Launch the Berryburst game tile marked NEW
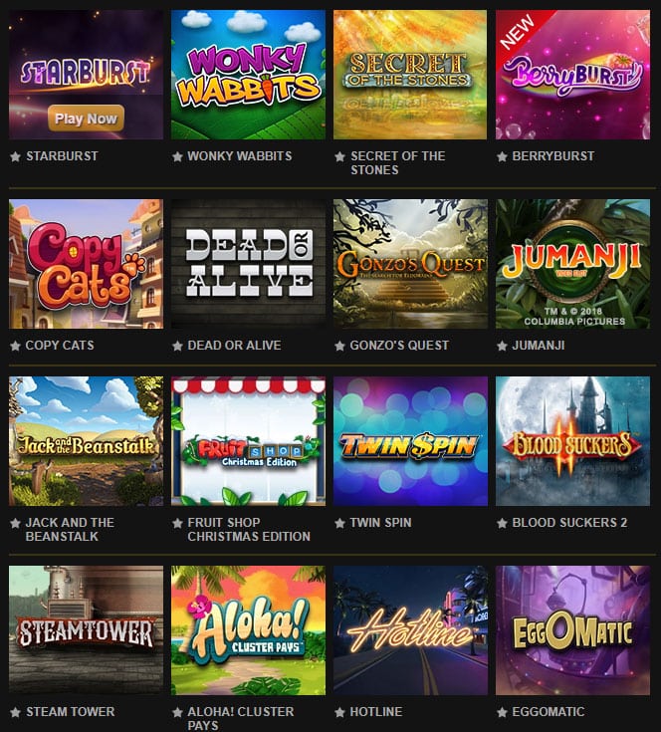The width and height of the screenshot is (661, 732). pyautogui.click(x=572, y=75)
